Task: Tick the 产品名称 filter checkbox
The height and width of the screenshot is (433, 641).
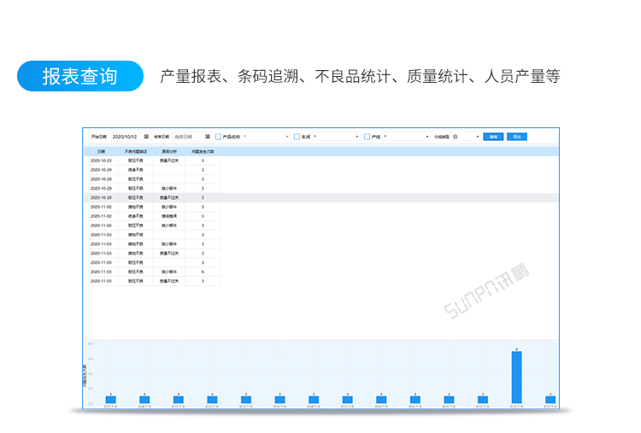Action: click(x=218, y=137)
